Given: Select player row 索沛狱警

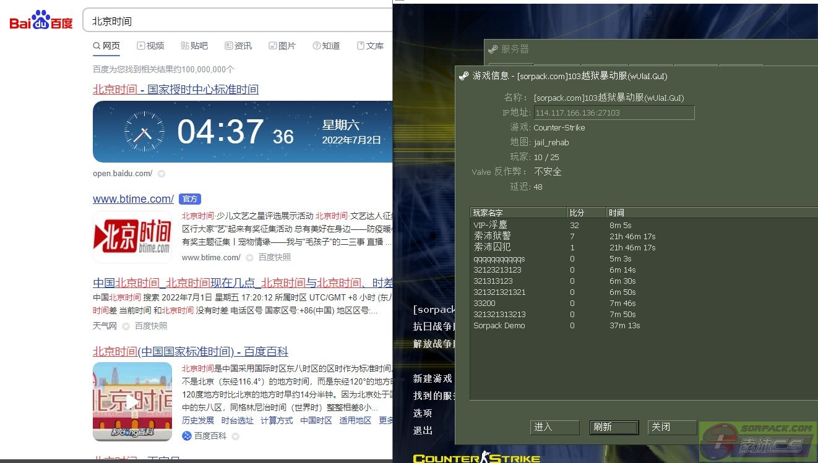Looking at the screenshot, I should click(644, 237).
